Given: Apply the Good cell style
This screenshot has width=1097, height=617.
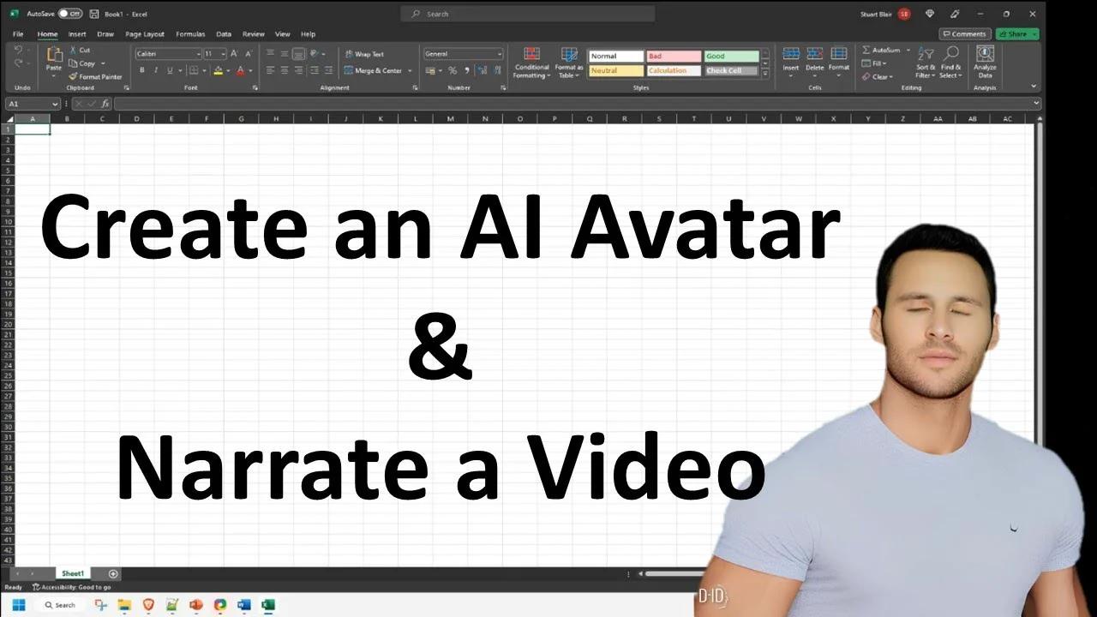Looking at the screenshot, I should (729, 55).
